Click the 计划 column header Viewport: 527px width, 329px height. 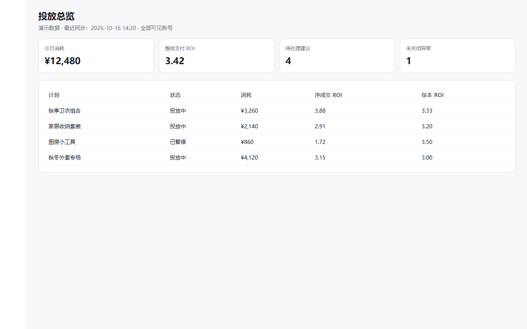coord(54,95)
